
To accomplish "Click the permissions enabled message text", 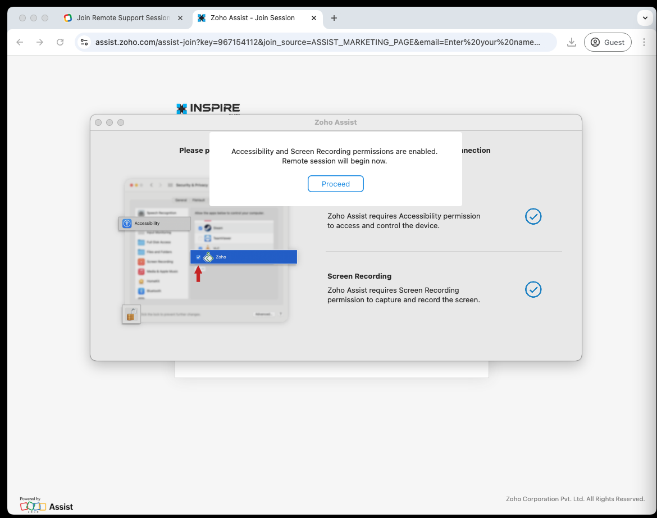I will point(334,156).
